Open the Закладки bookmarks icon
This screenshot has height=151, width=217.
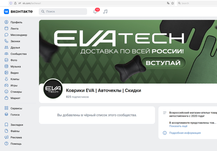click(7, 125)
